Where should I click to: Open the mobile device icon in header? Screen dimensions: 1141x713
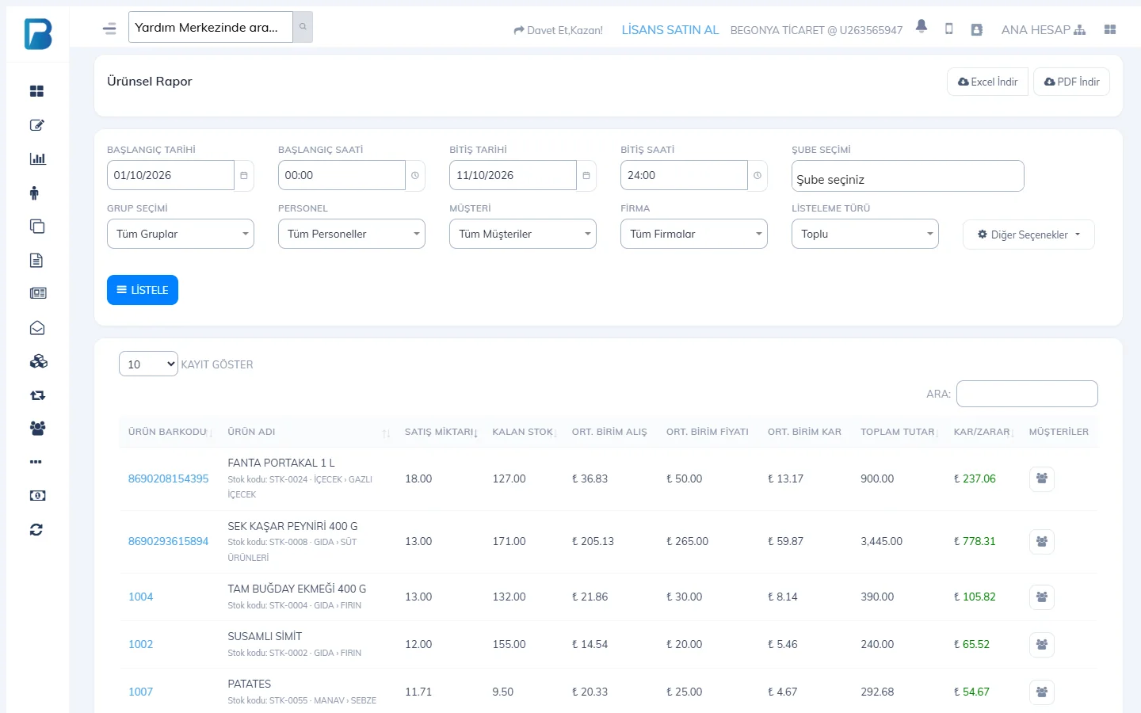(x=948, y=29)
